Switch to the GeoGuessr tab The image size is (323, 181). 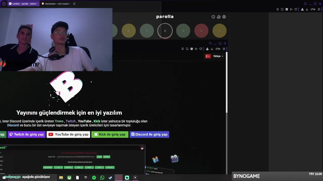pos(56,4)
